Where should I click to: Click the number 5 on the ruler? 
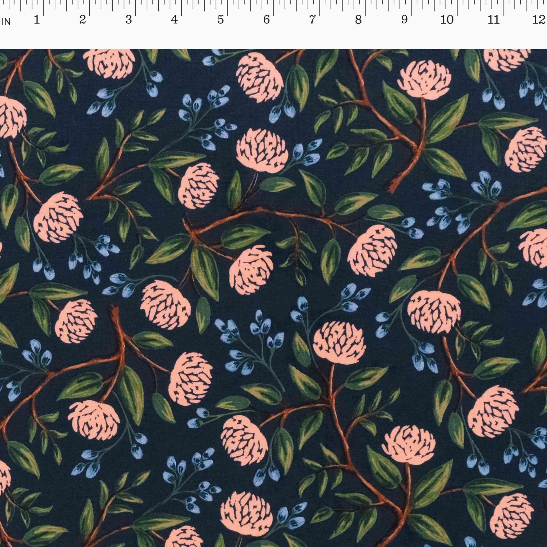[x=220, y=20]
